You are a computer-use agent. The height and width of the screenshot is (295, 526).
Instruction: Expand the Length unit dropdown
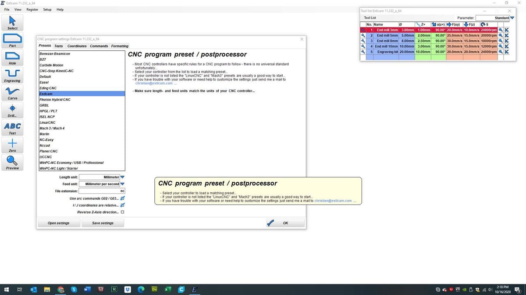tap(122, 177)
